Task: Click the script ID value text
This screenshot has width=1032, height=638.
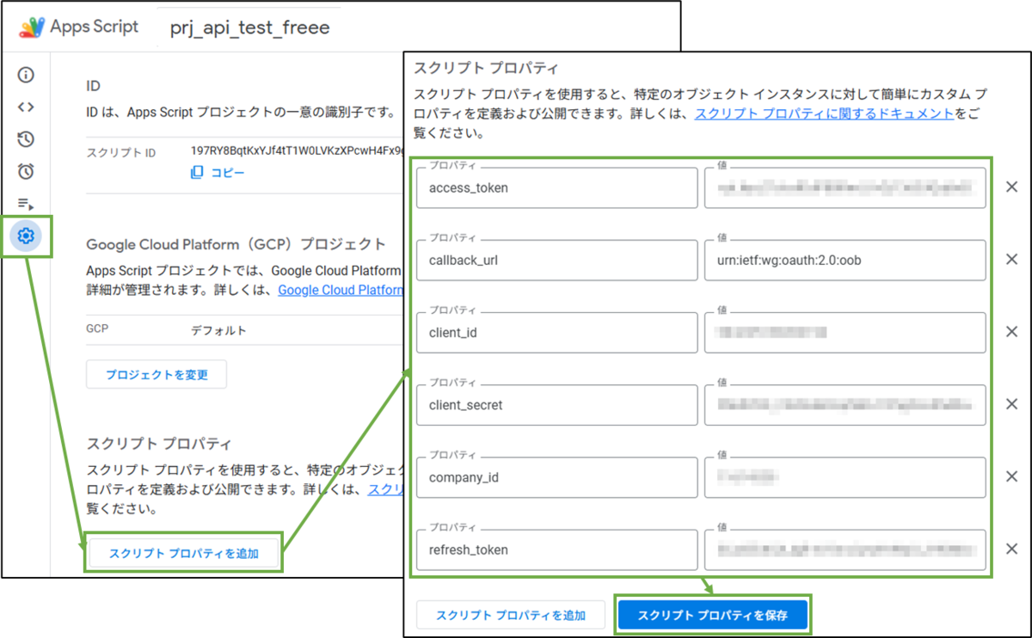Action: pos(297,151)
